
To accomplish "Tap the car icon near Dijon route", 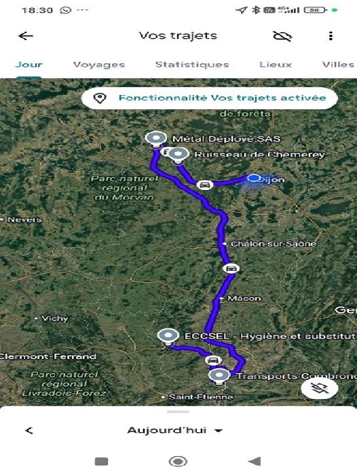I will 204,185.
